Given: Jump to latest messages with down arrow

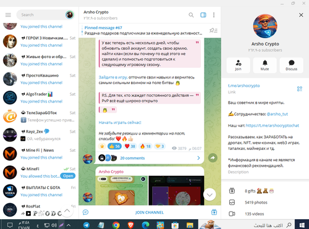Looking at the screenshot, I should coord(210,194).
